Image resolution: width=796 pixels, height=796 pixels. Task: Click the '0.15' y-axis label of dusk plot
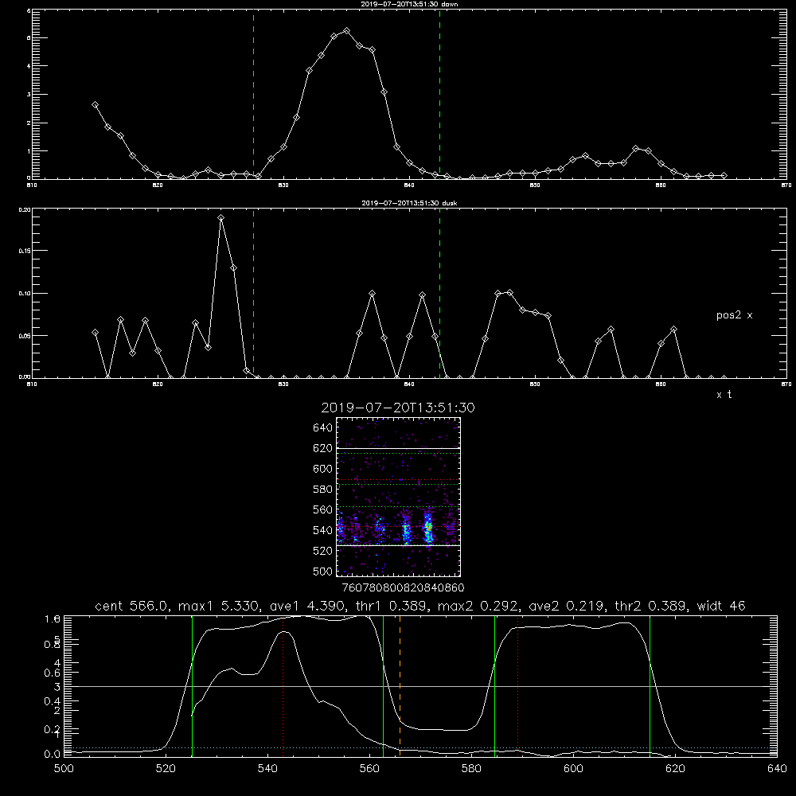tap(24, 251)
